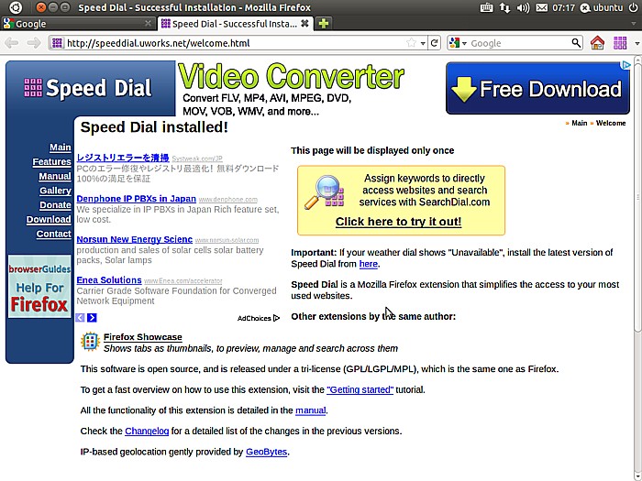Click the search magnifier icon in search box
This screenshot has height=481, width=642.
click(x=576, y=42)
